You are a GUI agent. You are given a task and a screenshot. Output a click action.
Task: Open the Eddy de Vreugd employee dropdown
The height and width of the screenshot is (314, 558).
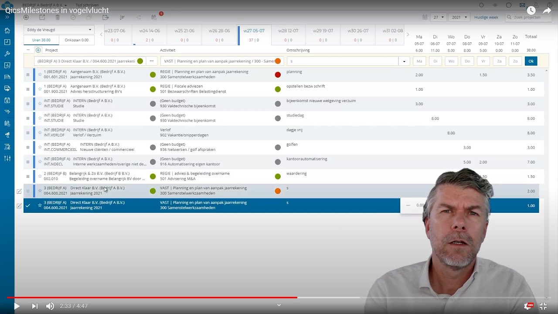click(59, 30)
